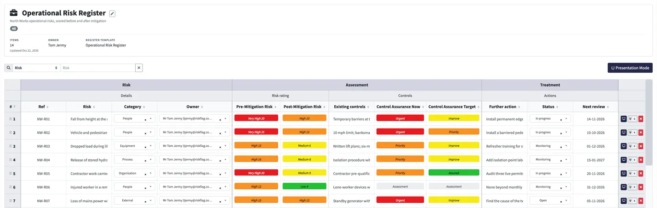Click 'Fall from height at the' risk
Image resolution: width=657 pixels, height=208 pixels.
(x=89, y=119)
